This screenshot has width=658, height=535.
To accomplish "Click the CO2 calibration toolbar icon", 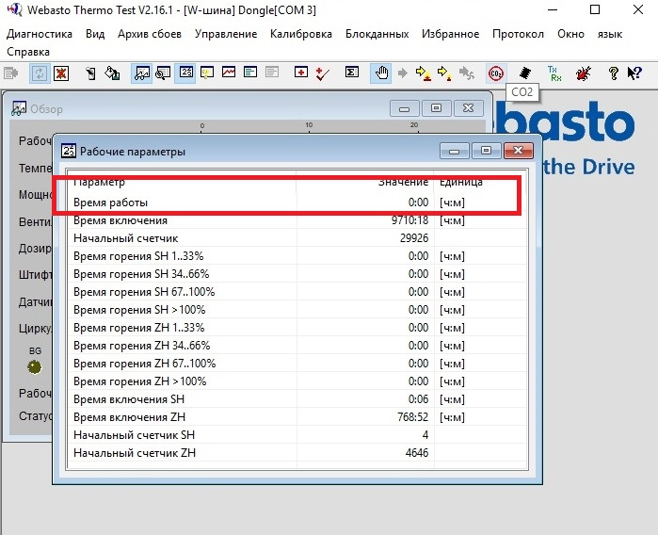I will pos(496,73).
